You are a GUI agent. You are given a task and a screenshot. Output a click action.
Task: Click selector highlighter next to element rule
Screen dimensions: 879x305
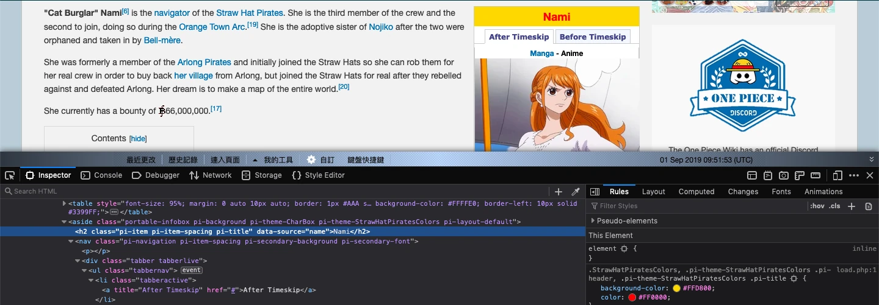click(x=624, y=248)
